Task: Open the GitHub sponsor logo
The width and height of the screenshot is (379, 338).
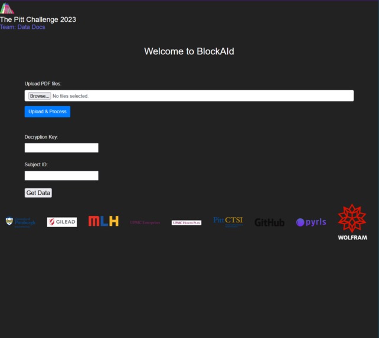Action: coord(270,222)
